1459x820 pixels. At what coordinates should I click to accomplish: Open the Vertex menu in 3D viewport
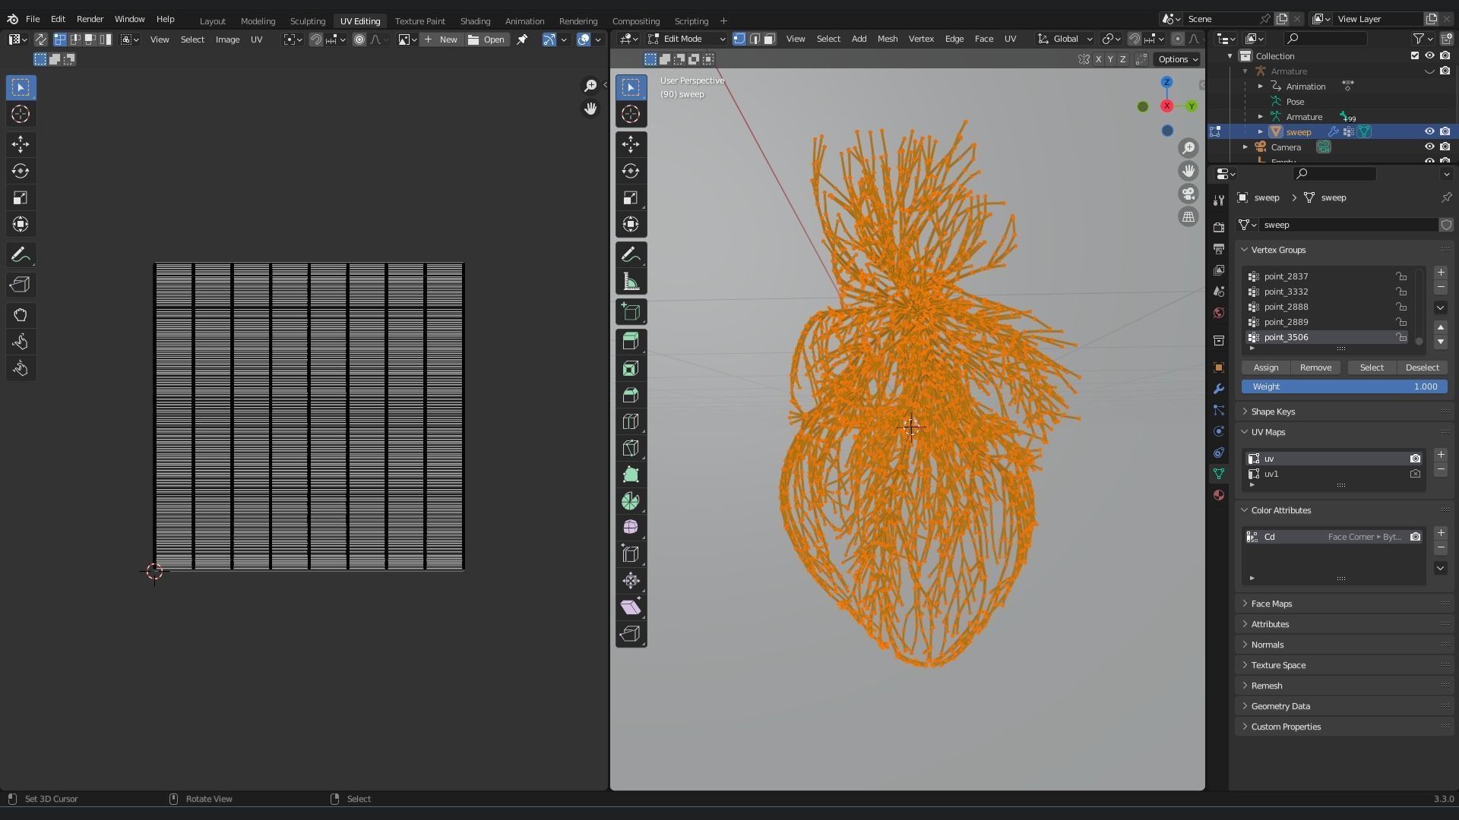(921, 39)
